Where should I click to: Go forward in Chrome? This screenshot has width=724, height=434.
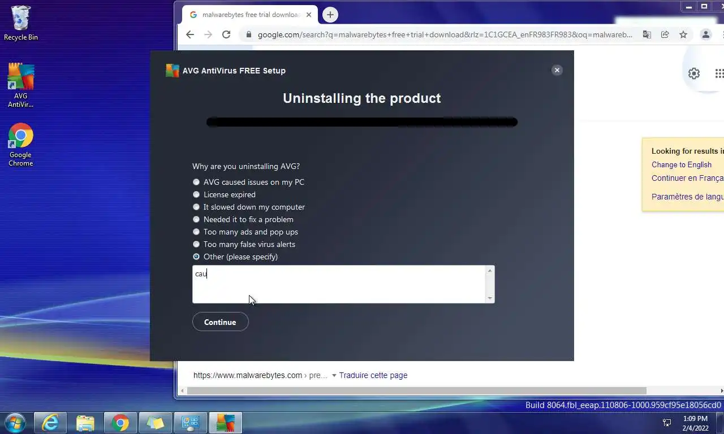tap(208, 34)
